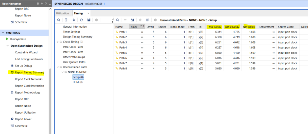This screenshot has height=134, width=308.
Task: Expand the Check Timing tree node
Action: pyautogui.click(x=58, y=42)
